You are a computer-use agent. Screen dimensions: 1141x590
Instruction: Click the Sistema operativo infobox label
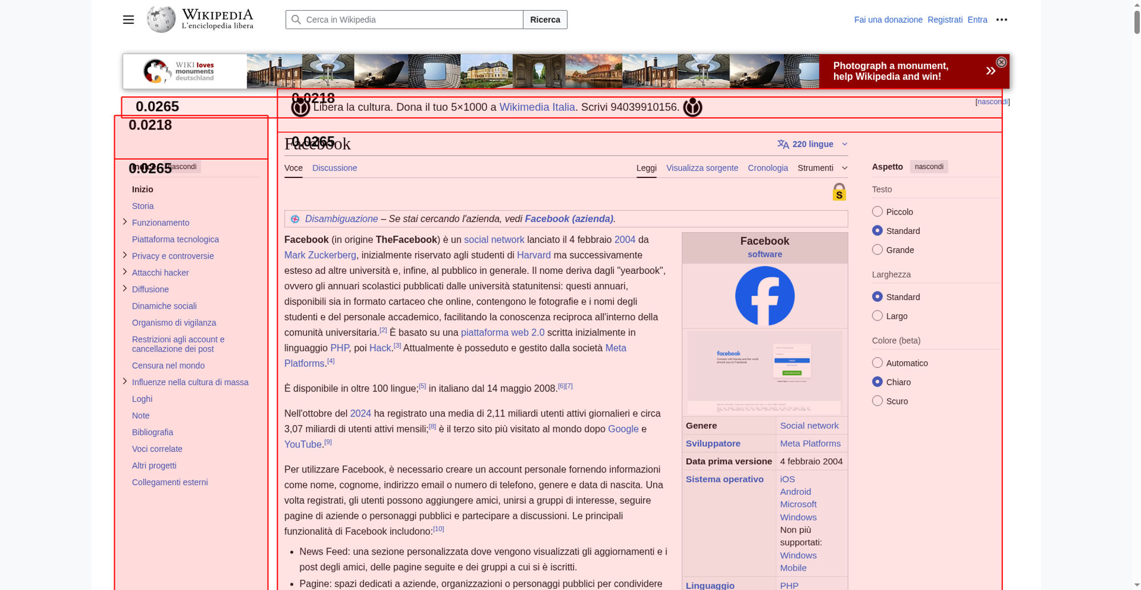point(725,479)
